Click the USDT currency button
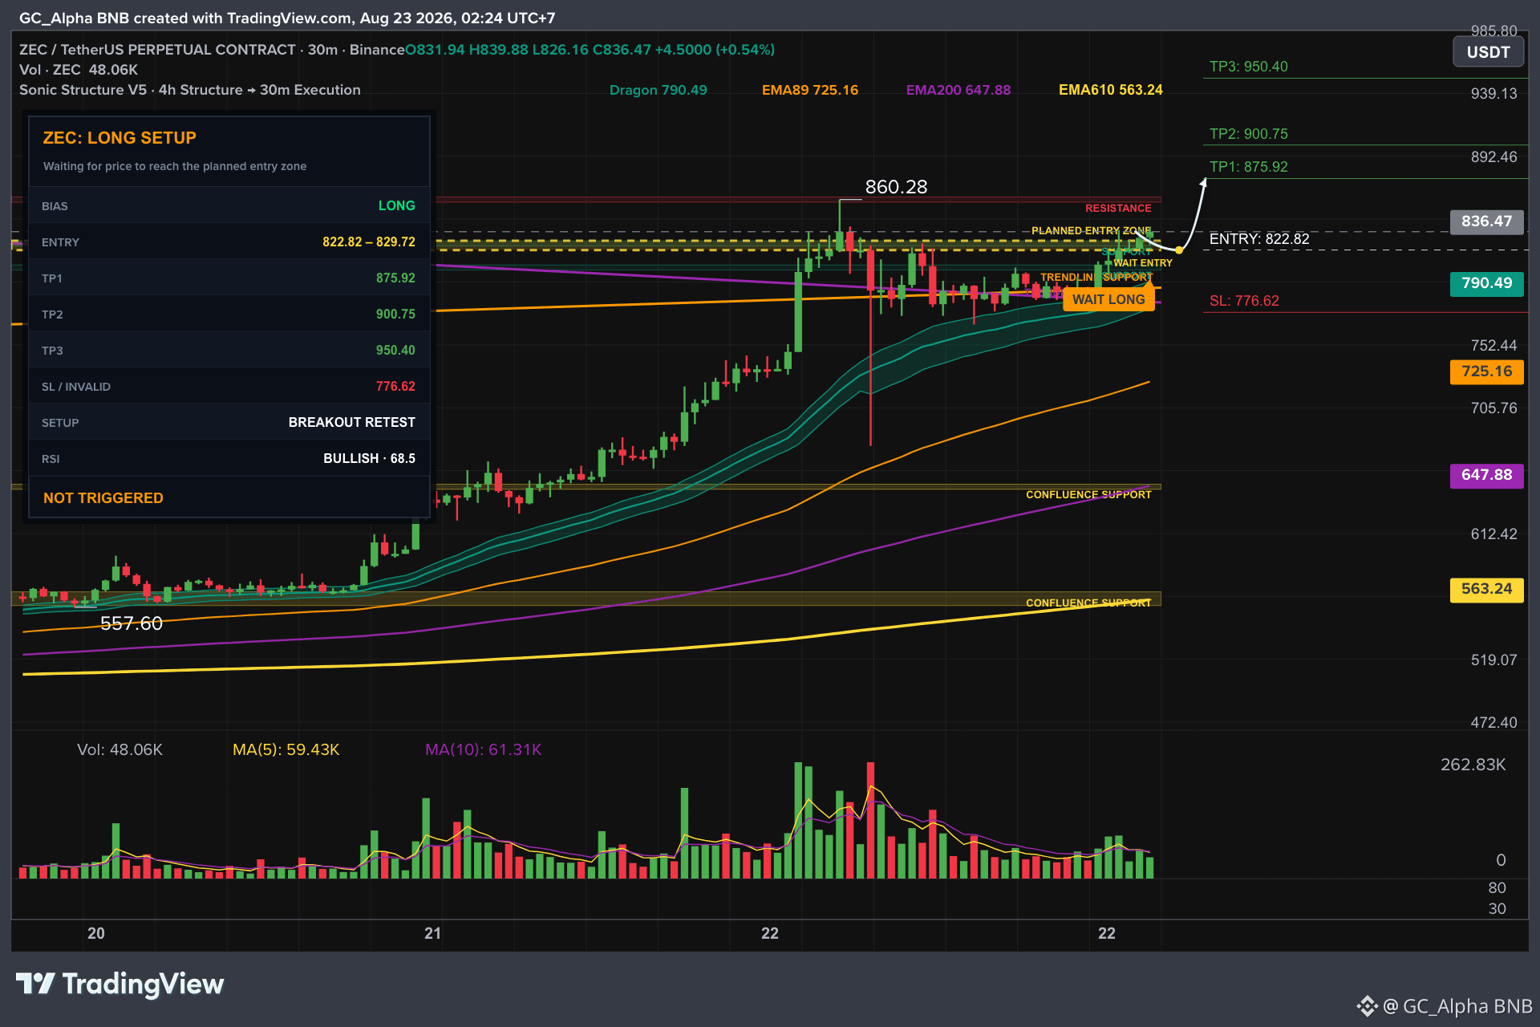1540x1027 pixels. click(1488, 53)
